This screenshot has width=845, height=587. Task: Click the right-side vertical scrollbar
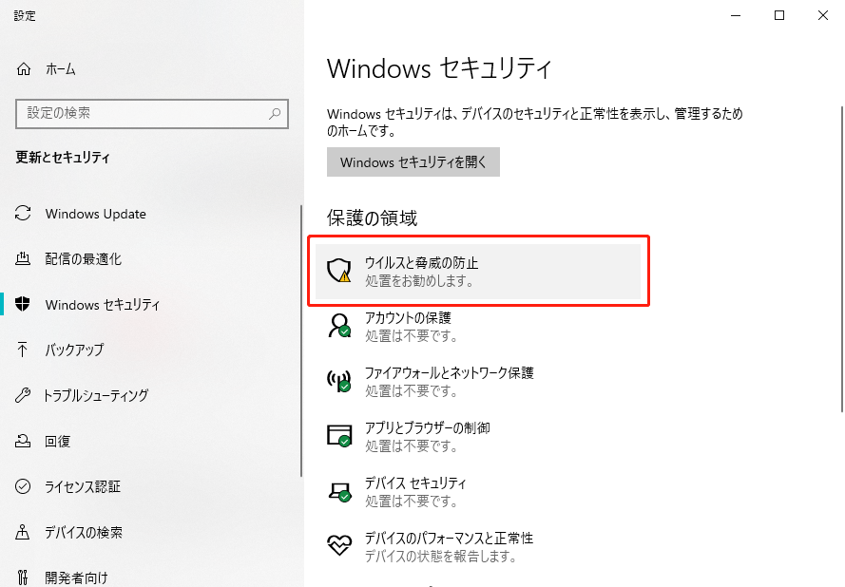(840, 285)
